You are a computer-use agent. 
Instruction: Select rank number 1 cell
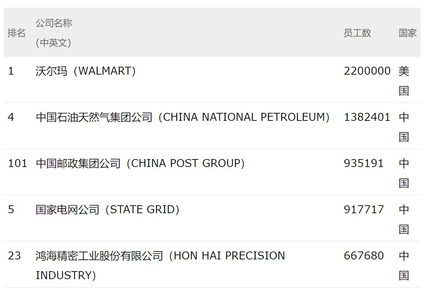(x=11, y=71)
